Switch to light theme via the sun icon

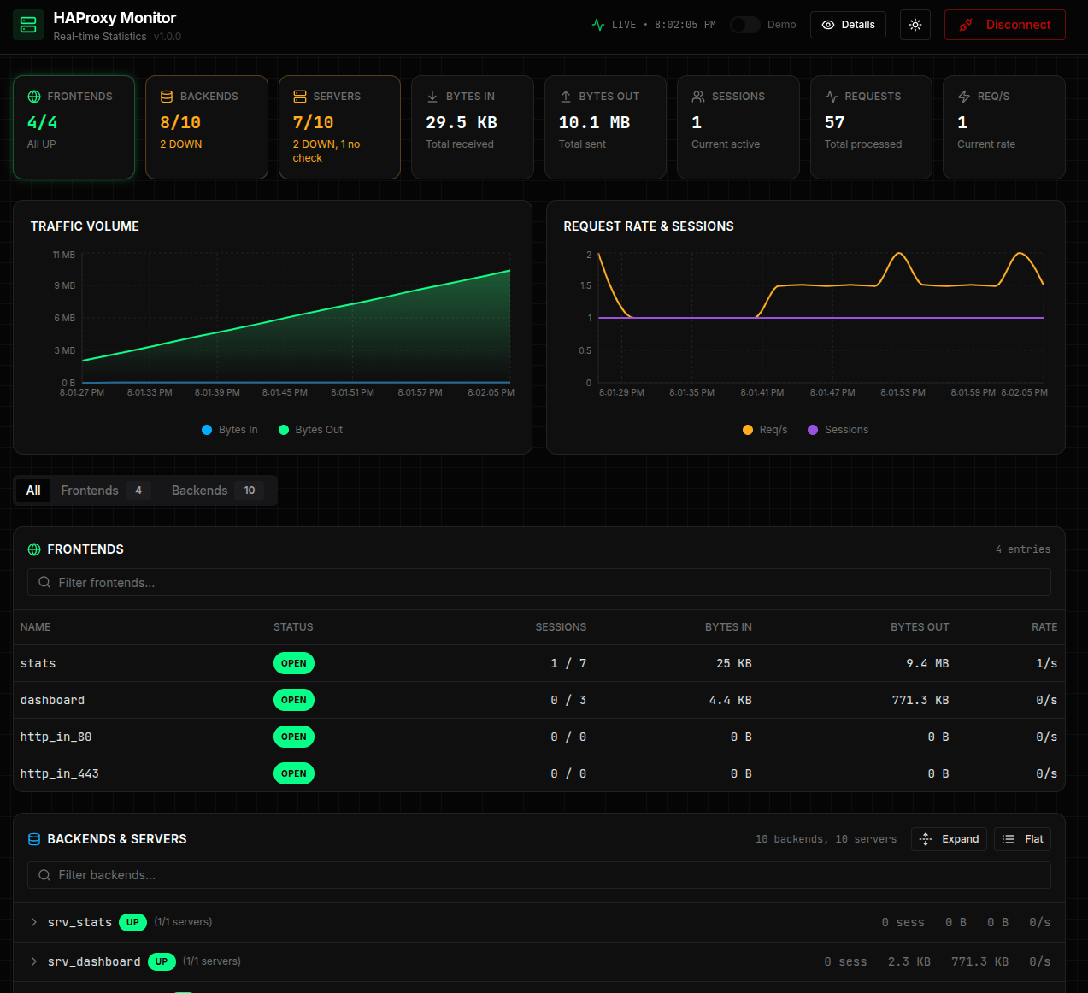click(x=915, y=25)
